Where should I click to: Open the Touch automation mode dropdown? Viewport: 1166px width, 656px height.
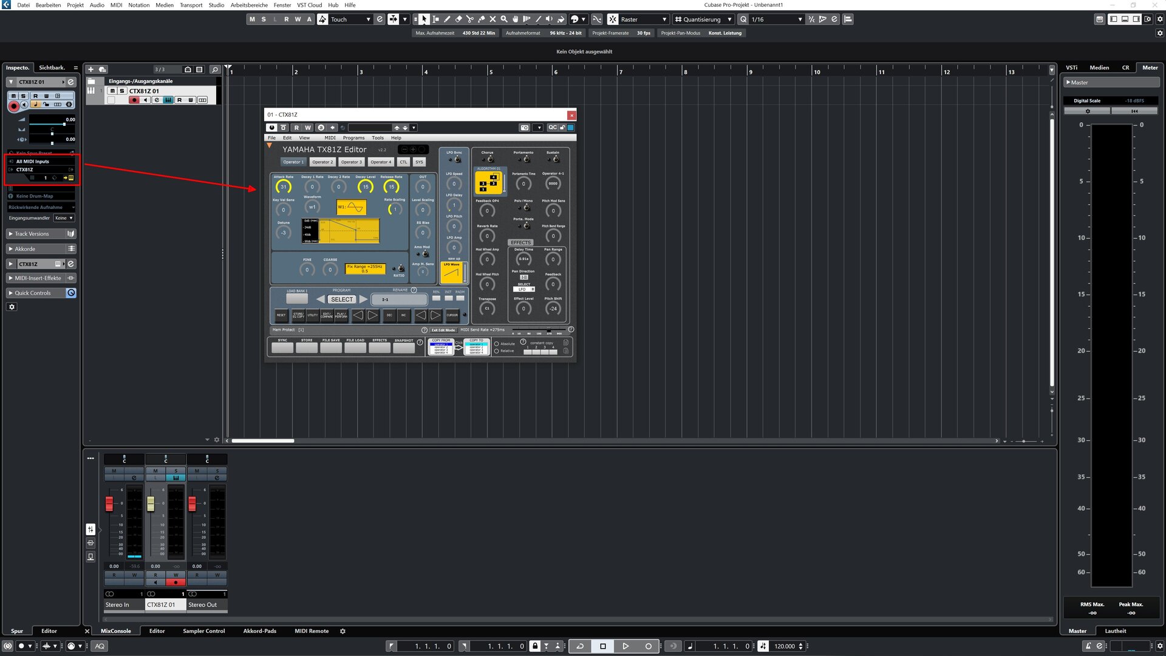coord(350,19)
